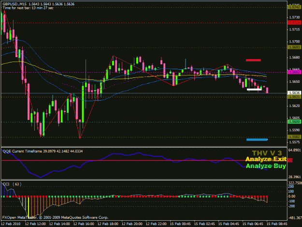Click the 1.5620 value on price axis
This screenshot has height=227, width=302.
point(294,106)
